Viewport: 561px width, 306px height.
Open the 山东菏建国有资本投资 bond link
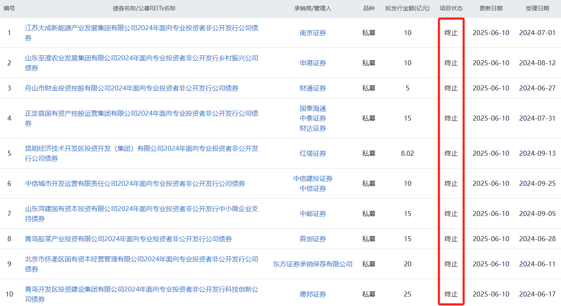tap(142, 213)
